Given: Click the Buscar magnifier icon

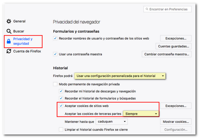Looking at the screenshot, I should (x=9, y=31).
